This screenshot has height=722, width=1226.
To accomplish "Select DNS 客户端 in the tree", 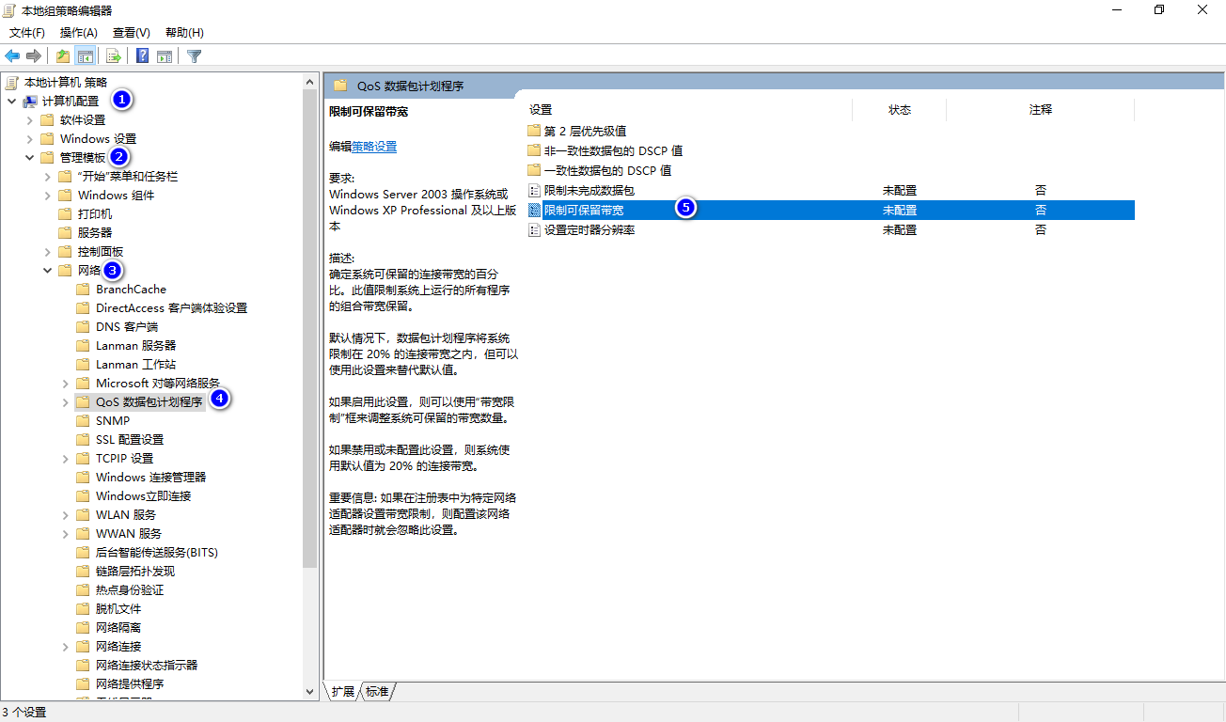I will (x=127, y=326).
